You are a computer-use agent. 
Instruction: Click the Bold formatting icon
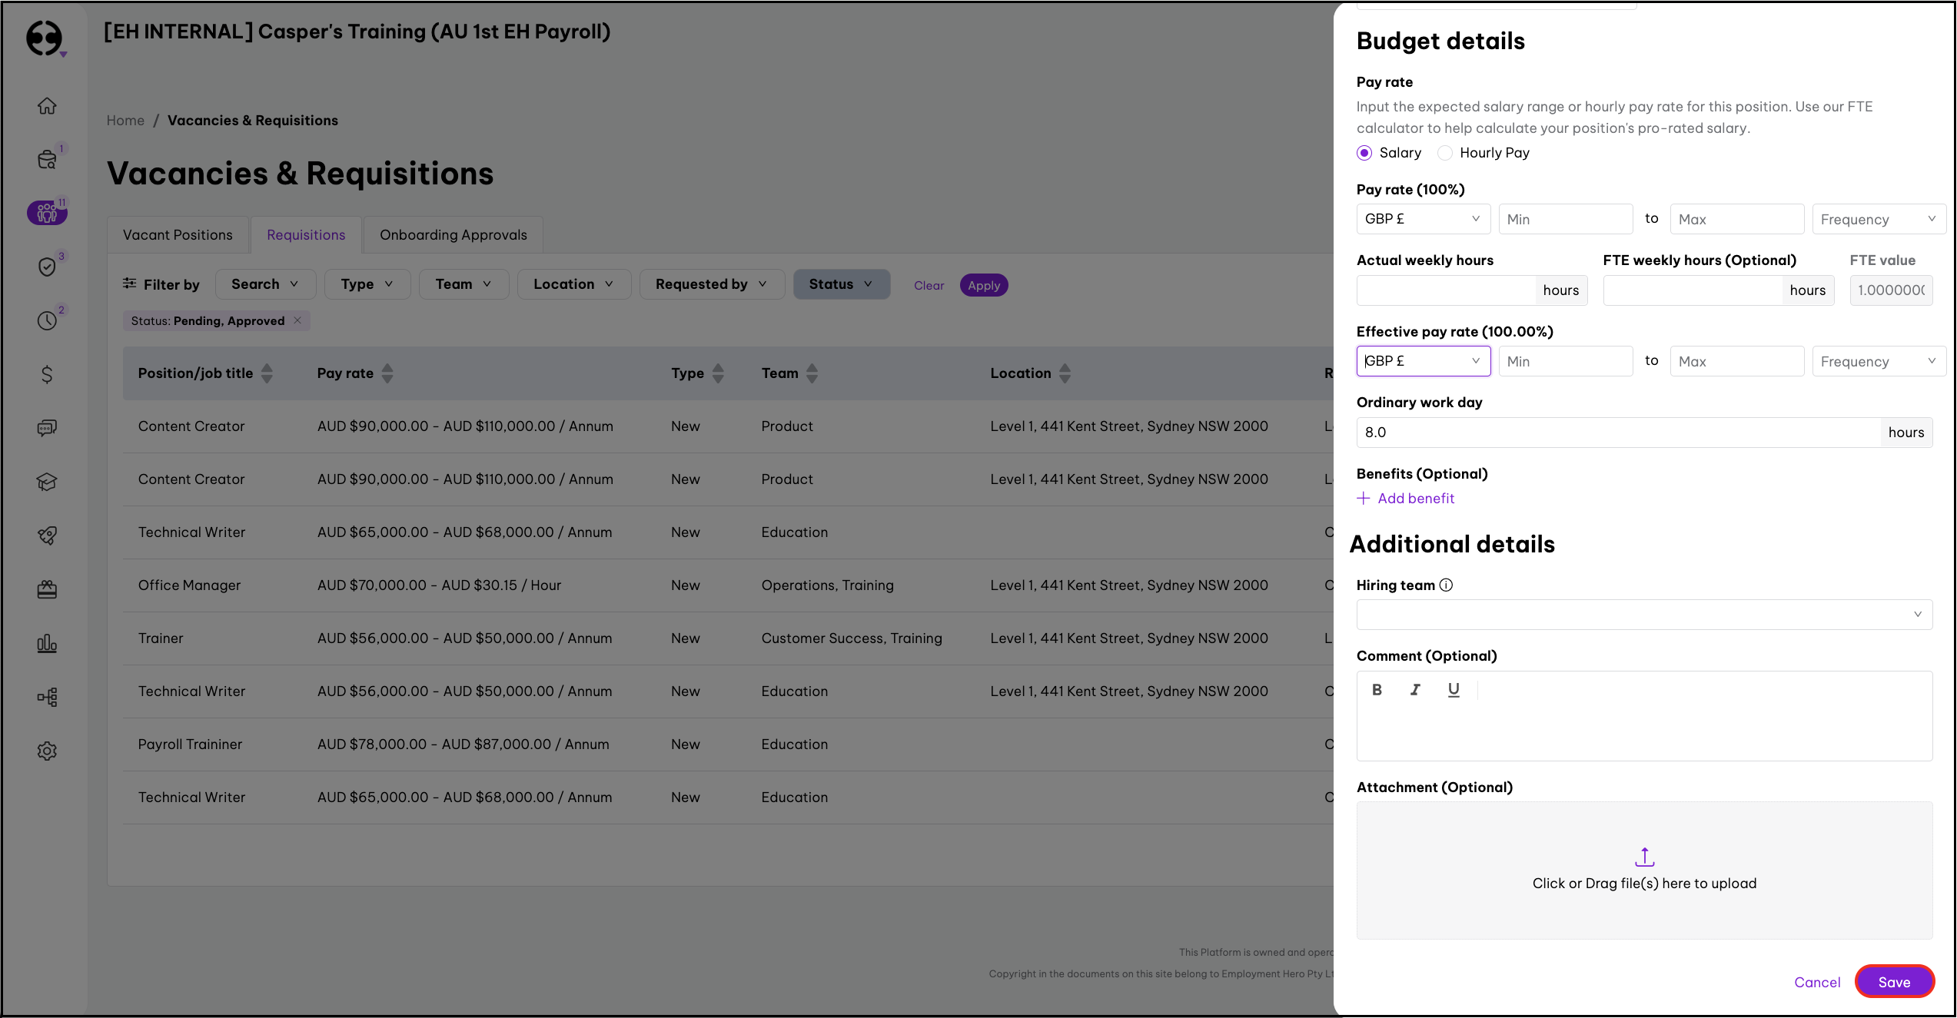[1377, 690]
